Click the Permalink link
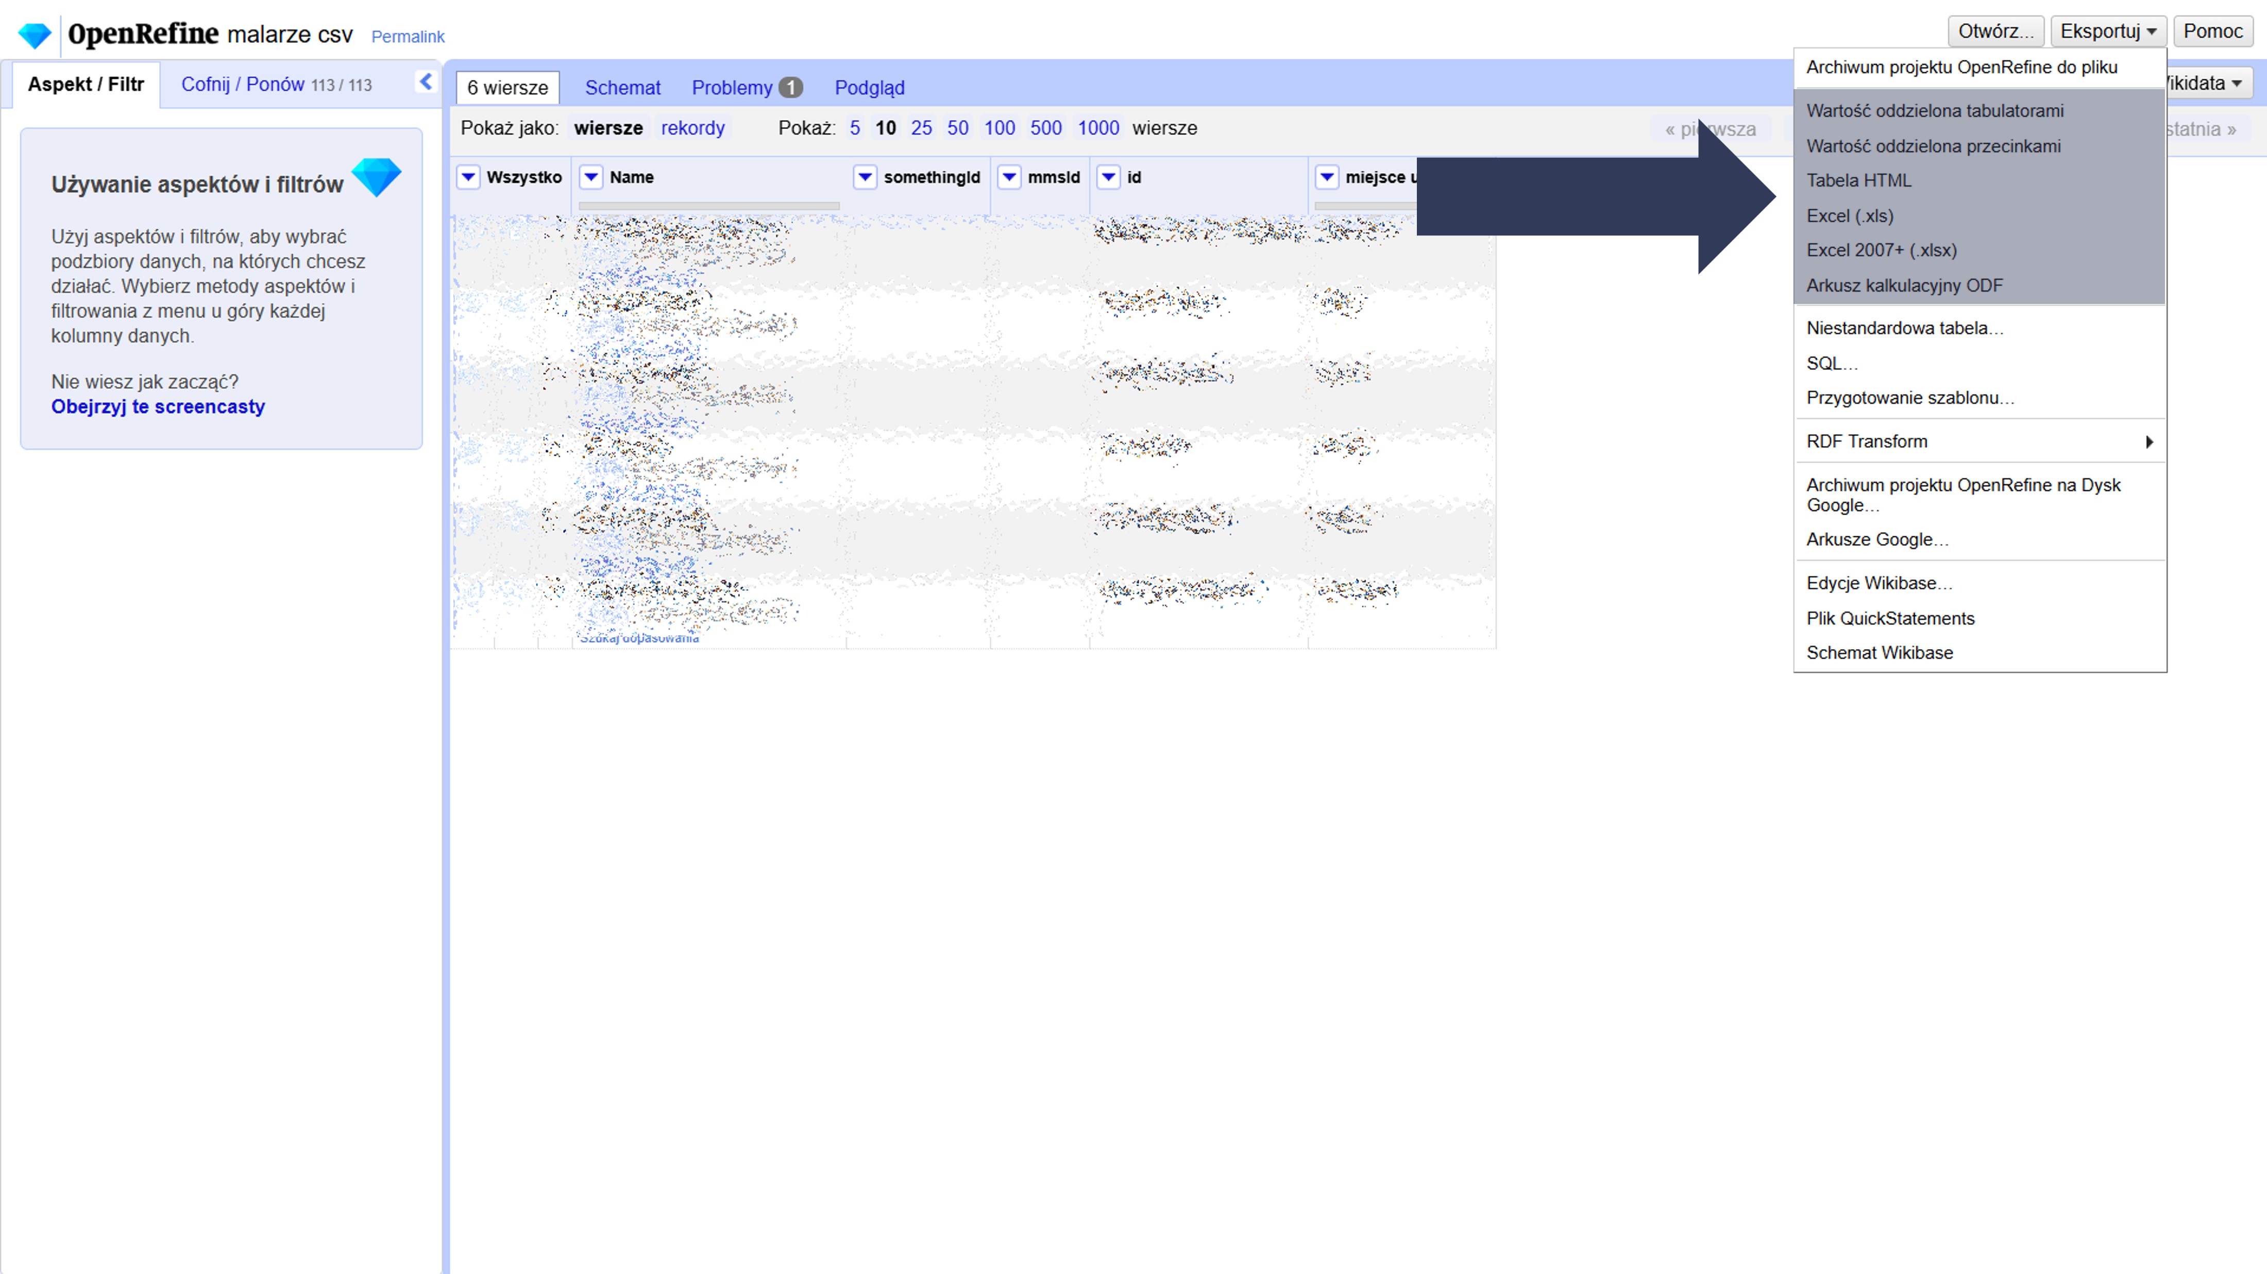The width and height of the screenshot is (2267, 1274). 408,37
